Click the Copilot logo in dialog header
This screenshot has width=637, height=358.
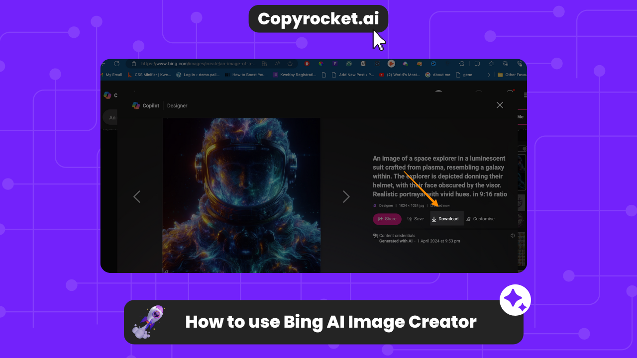tap(136, 105)
